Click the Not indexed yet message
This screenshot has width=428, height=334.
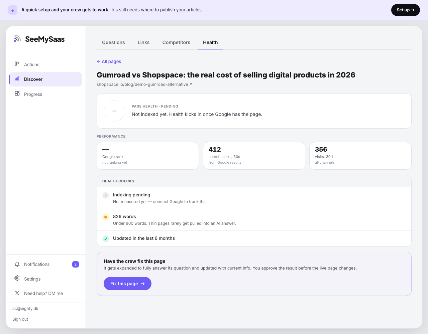[x=197, y=114]
